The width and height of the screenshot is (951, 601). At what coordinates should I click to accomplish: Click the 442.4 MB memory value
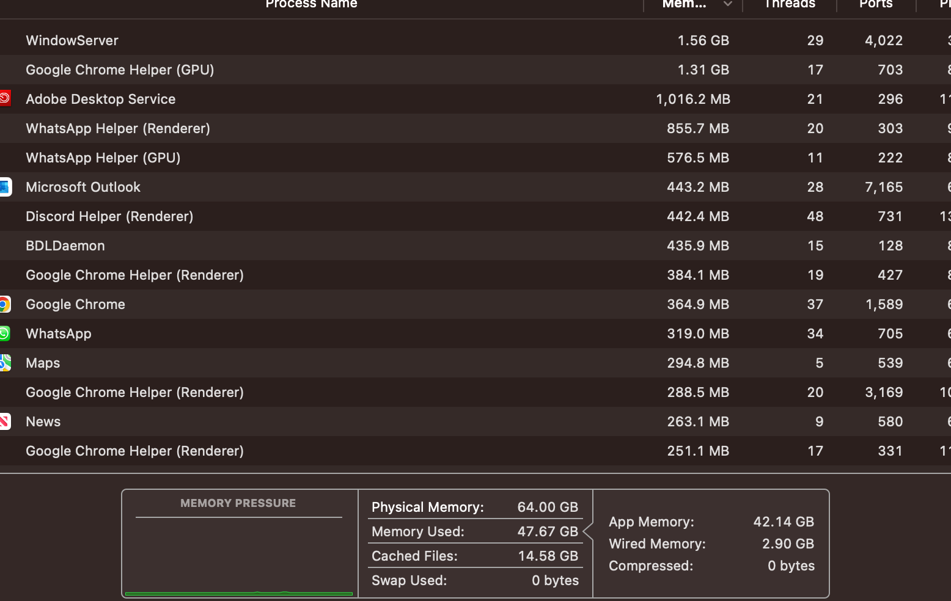(x=698, y=216)
